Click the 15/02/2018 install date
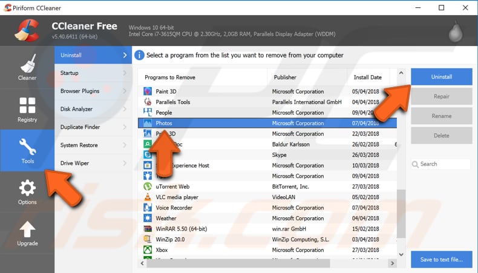This screenshot has width=478, height=273. tap(365, 229)
